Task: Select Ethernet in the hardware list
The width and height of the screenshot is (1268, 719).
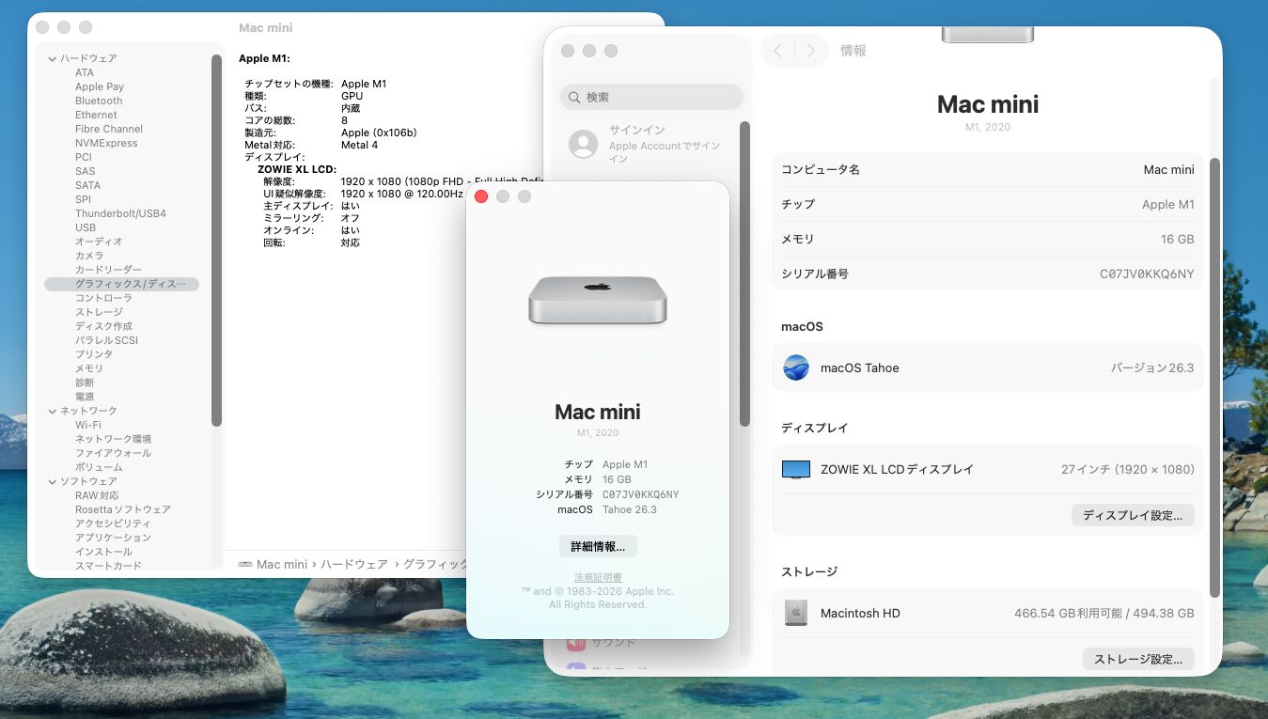Action: click(x=96, y=115)
